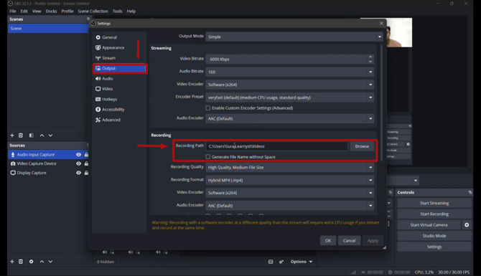The height and width of the screenshot is (276, 481).
Task: Open the View menu
Action: point(37,11)
